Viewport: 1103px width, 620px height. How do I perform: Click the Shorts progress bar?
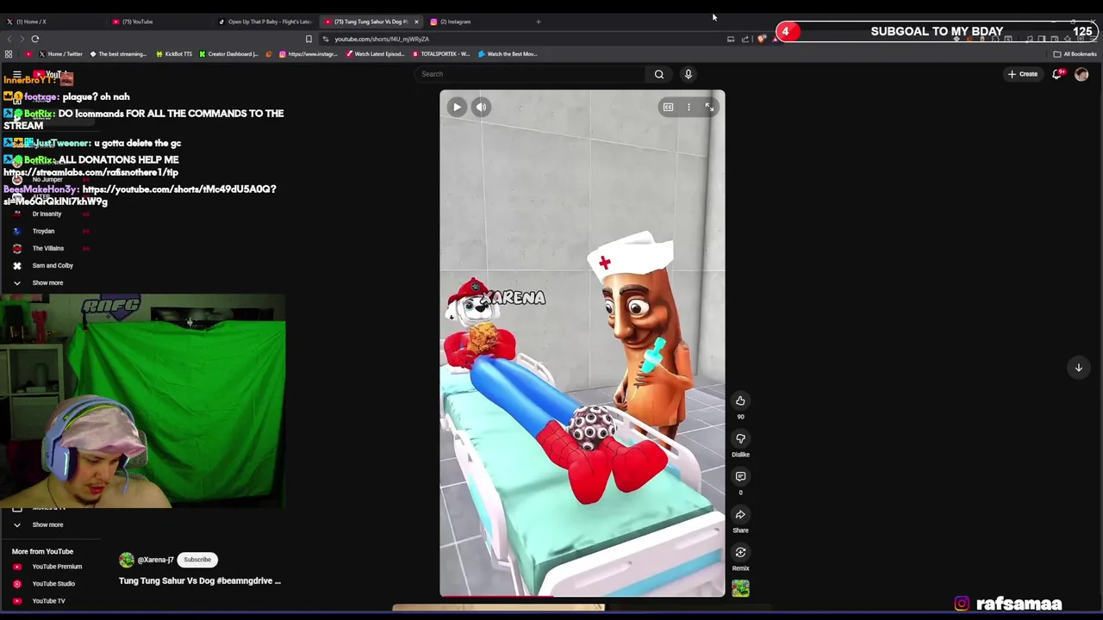[x=583, y=595]
